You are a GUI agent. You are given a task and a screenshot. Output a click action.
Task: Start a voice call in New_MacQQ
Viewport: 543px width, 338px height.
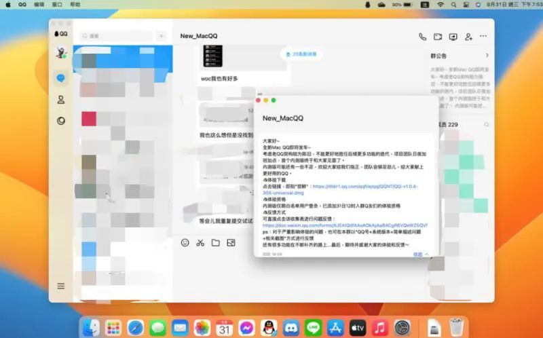pos(422,37)
